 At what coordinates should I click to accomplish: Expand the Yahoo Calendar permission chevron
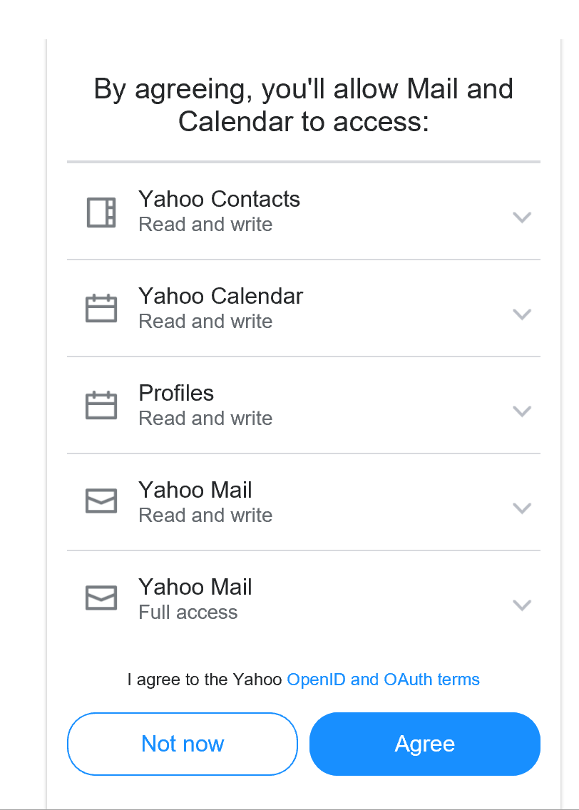522,314
